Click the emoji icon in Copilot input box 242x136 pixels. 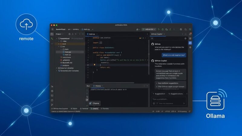tap(154, 103)
